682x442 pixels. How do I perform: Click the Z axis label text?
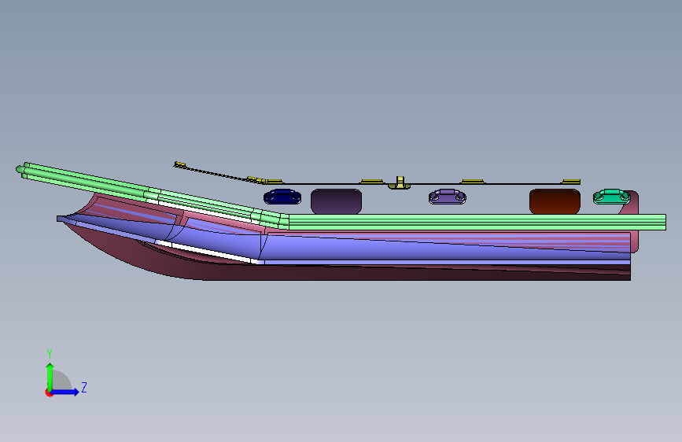[84, 387]
